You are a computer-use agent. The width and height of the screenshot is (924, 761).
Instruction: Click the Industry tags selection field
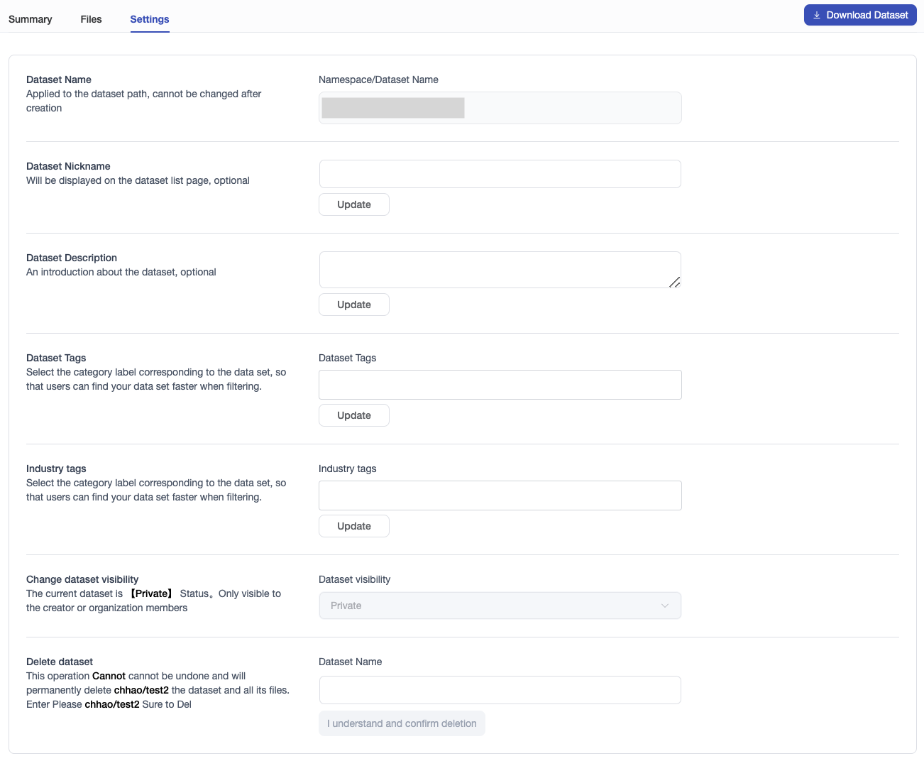500,496
